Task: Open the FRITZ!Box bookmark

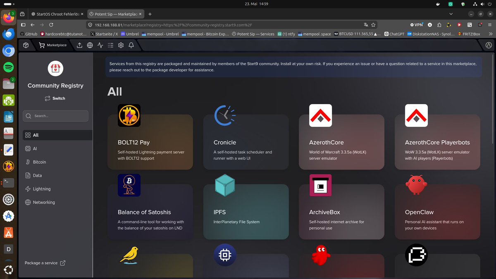Action: coord(469,34)
